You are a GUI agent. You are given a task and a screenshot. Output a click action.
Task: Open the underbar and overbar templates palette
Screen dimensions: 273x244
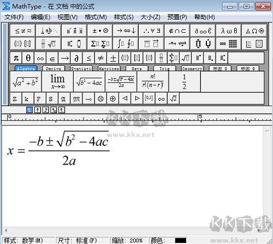[x=151, y=43]
